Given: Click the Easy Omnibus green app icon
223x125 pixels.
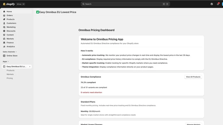Looking at the screenshot, I should pyautogui.click(x=38, y=12).
